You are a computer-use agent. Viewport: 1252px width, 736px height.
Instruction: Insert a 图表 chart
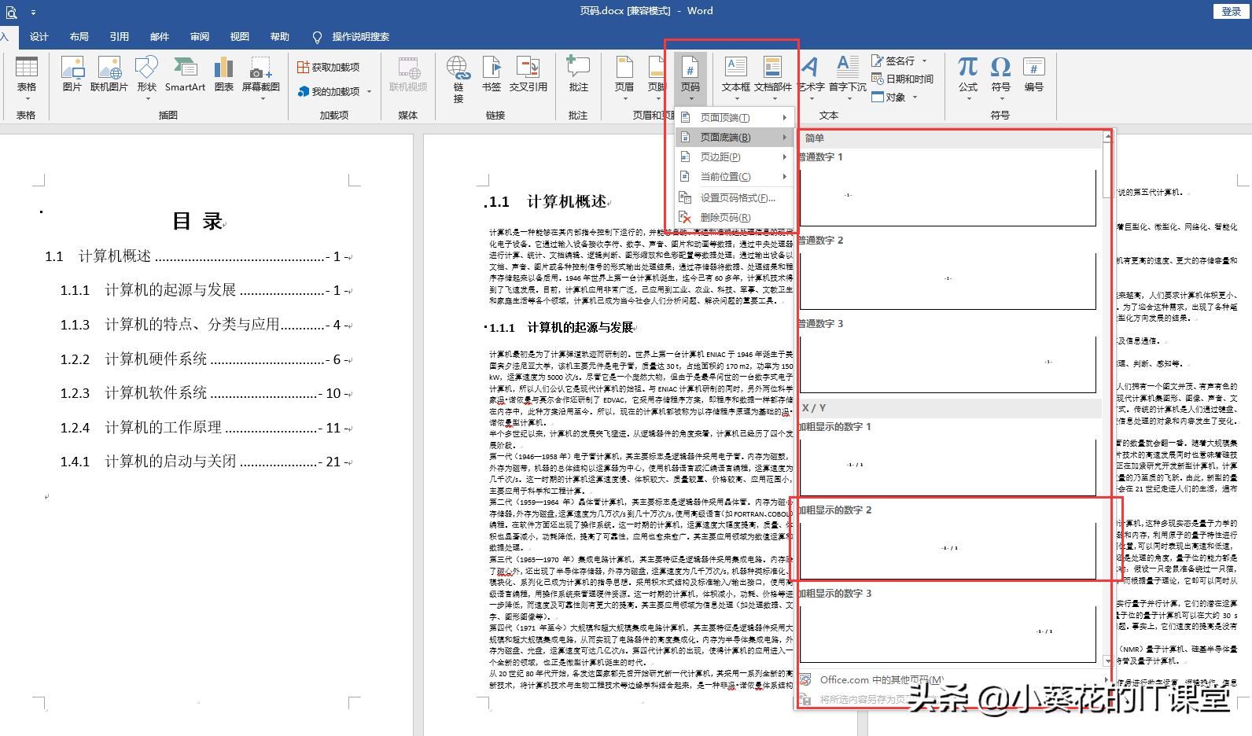click(224, 75)
